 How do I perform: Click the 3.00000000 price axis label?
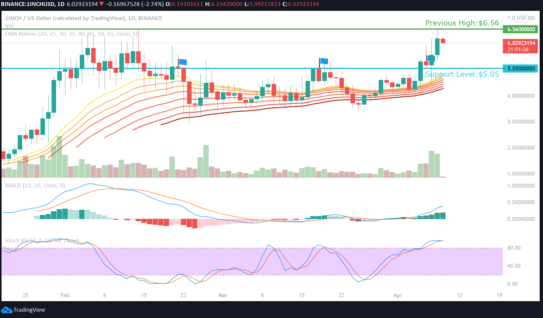coord(521,122)
